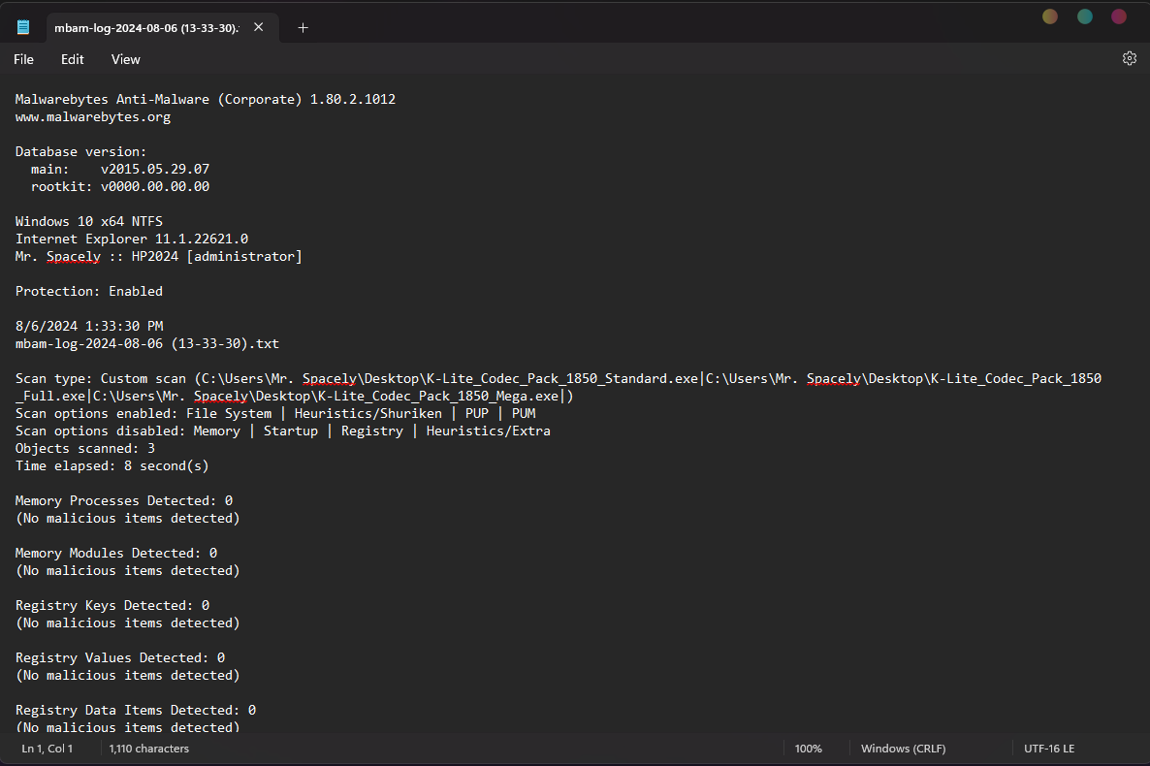
Task: Click the Registry Keys Detected: 0 line
Action: [112, 605]
